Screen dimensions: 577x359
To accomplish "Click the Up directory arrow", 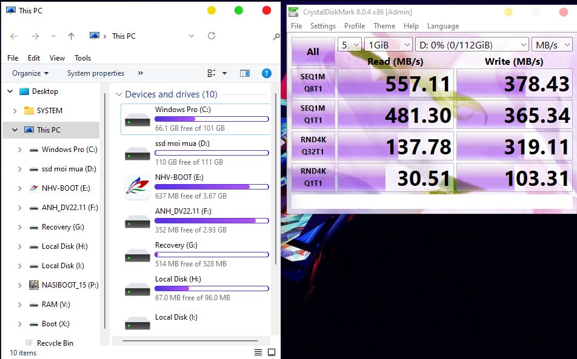I will (71, 36).
